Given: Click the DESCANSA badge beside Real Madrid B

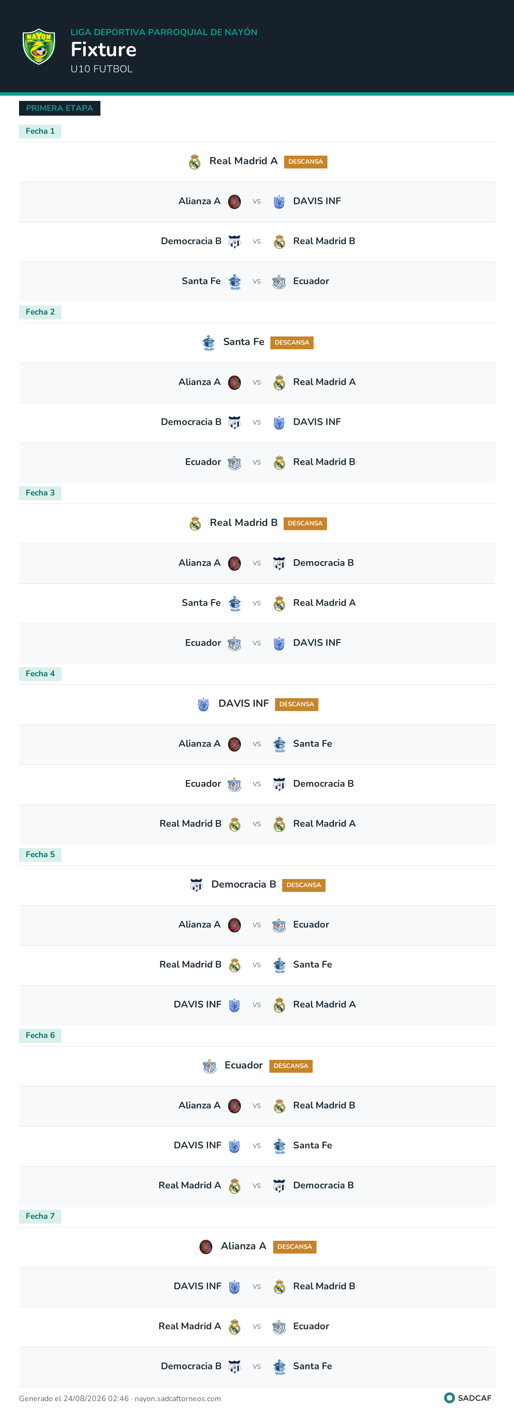Looking at the screenshot, I should [x=305, y=524].
